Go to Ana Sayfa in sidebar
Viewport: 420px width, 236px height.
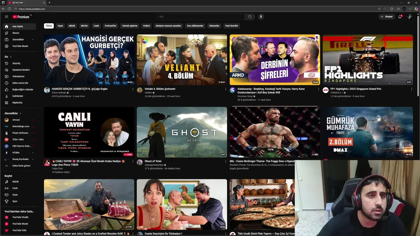pyautogui.click(x=19, y=26)
